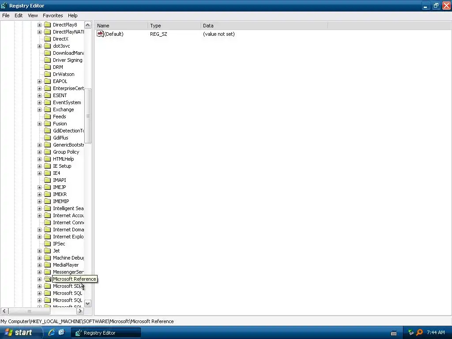The image size is (452, 339).
Task: Click the REG_SZ type cell
Action: click(158, 34)
